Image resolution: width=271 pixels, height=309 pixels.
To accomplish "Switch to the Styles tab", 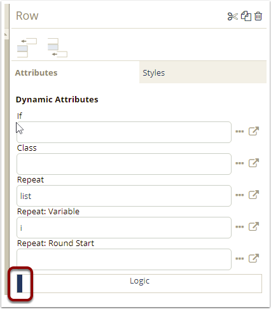I will 203,72.
